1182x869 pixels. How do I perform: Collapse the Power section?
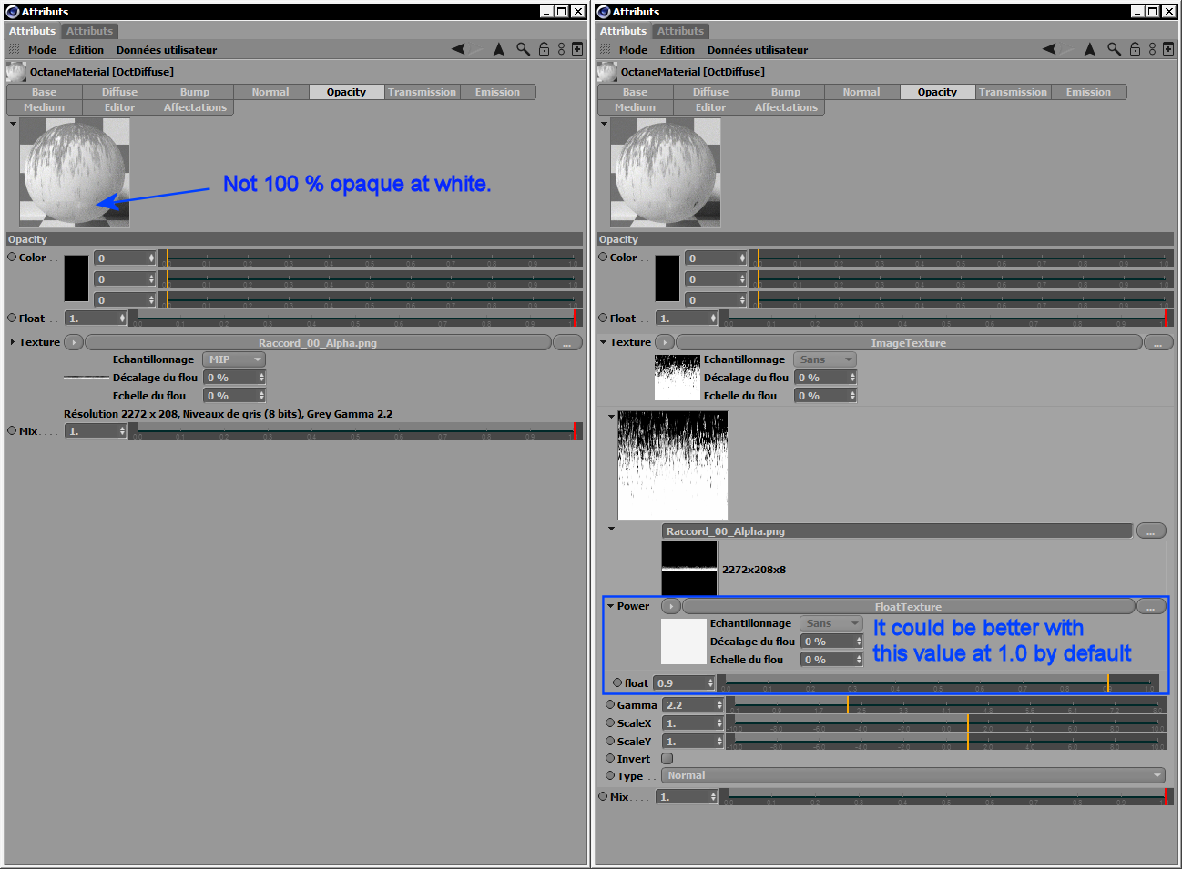tap(610, 606)
